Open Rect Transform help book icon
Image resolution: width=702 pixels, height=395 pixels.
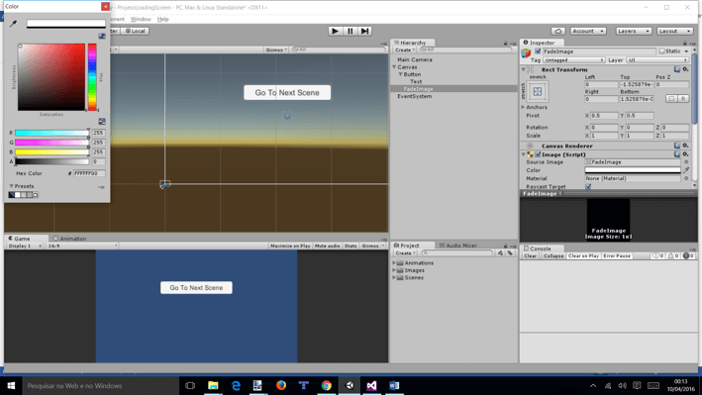677,69
